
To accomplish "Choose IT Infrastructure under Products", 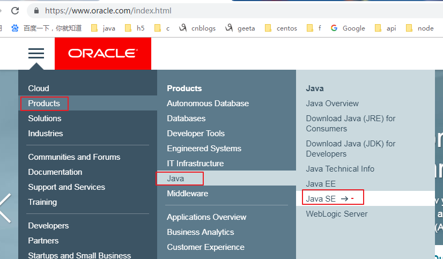I will (195, 163).
